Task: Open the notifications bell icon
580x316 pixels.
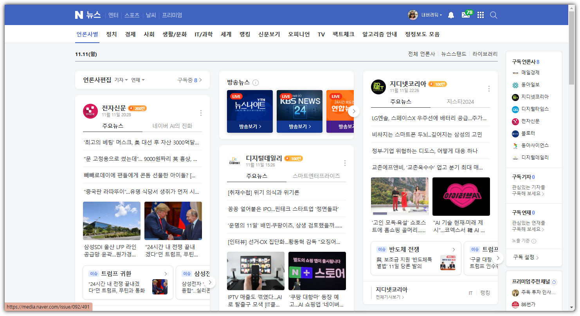Action: click(x=451, y=15)
